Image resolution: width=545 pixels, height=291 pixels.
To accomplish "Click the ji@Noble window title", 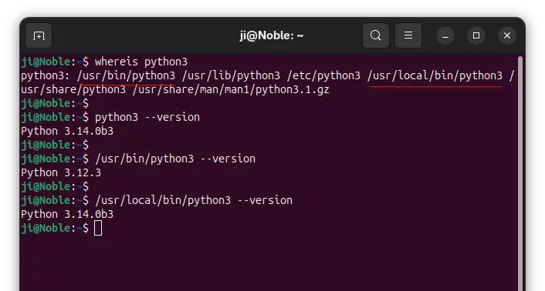I will point(272,35).
